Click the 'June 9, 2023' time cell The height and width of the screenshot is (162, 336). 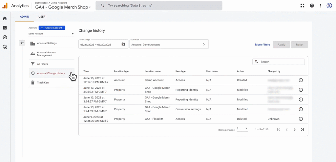(96, 119)
